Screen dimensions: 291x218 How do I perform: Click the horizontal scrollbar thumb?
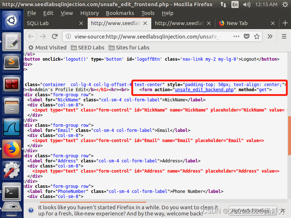tap(93, 202)
